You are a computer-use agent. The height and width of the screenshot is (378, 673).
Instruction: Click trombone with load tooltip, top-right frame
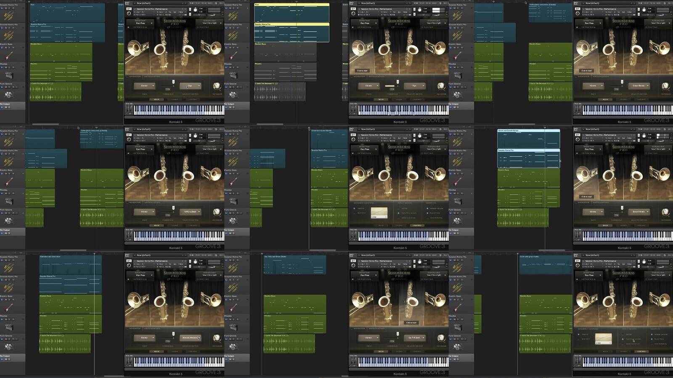tap(586, 49)
